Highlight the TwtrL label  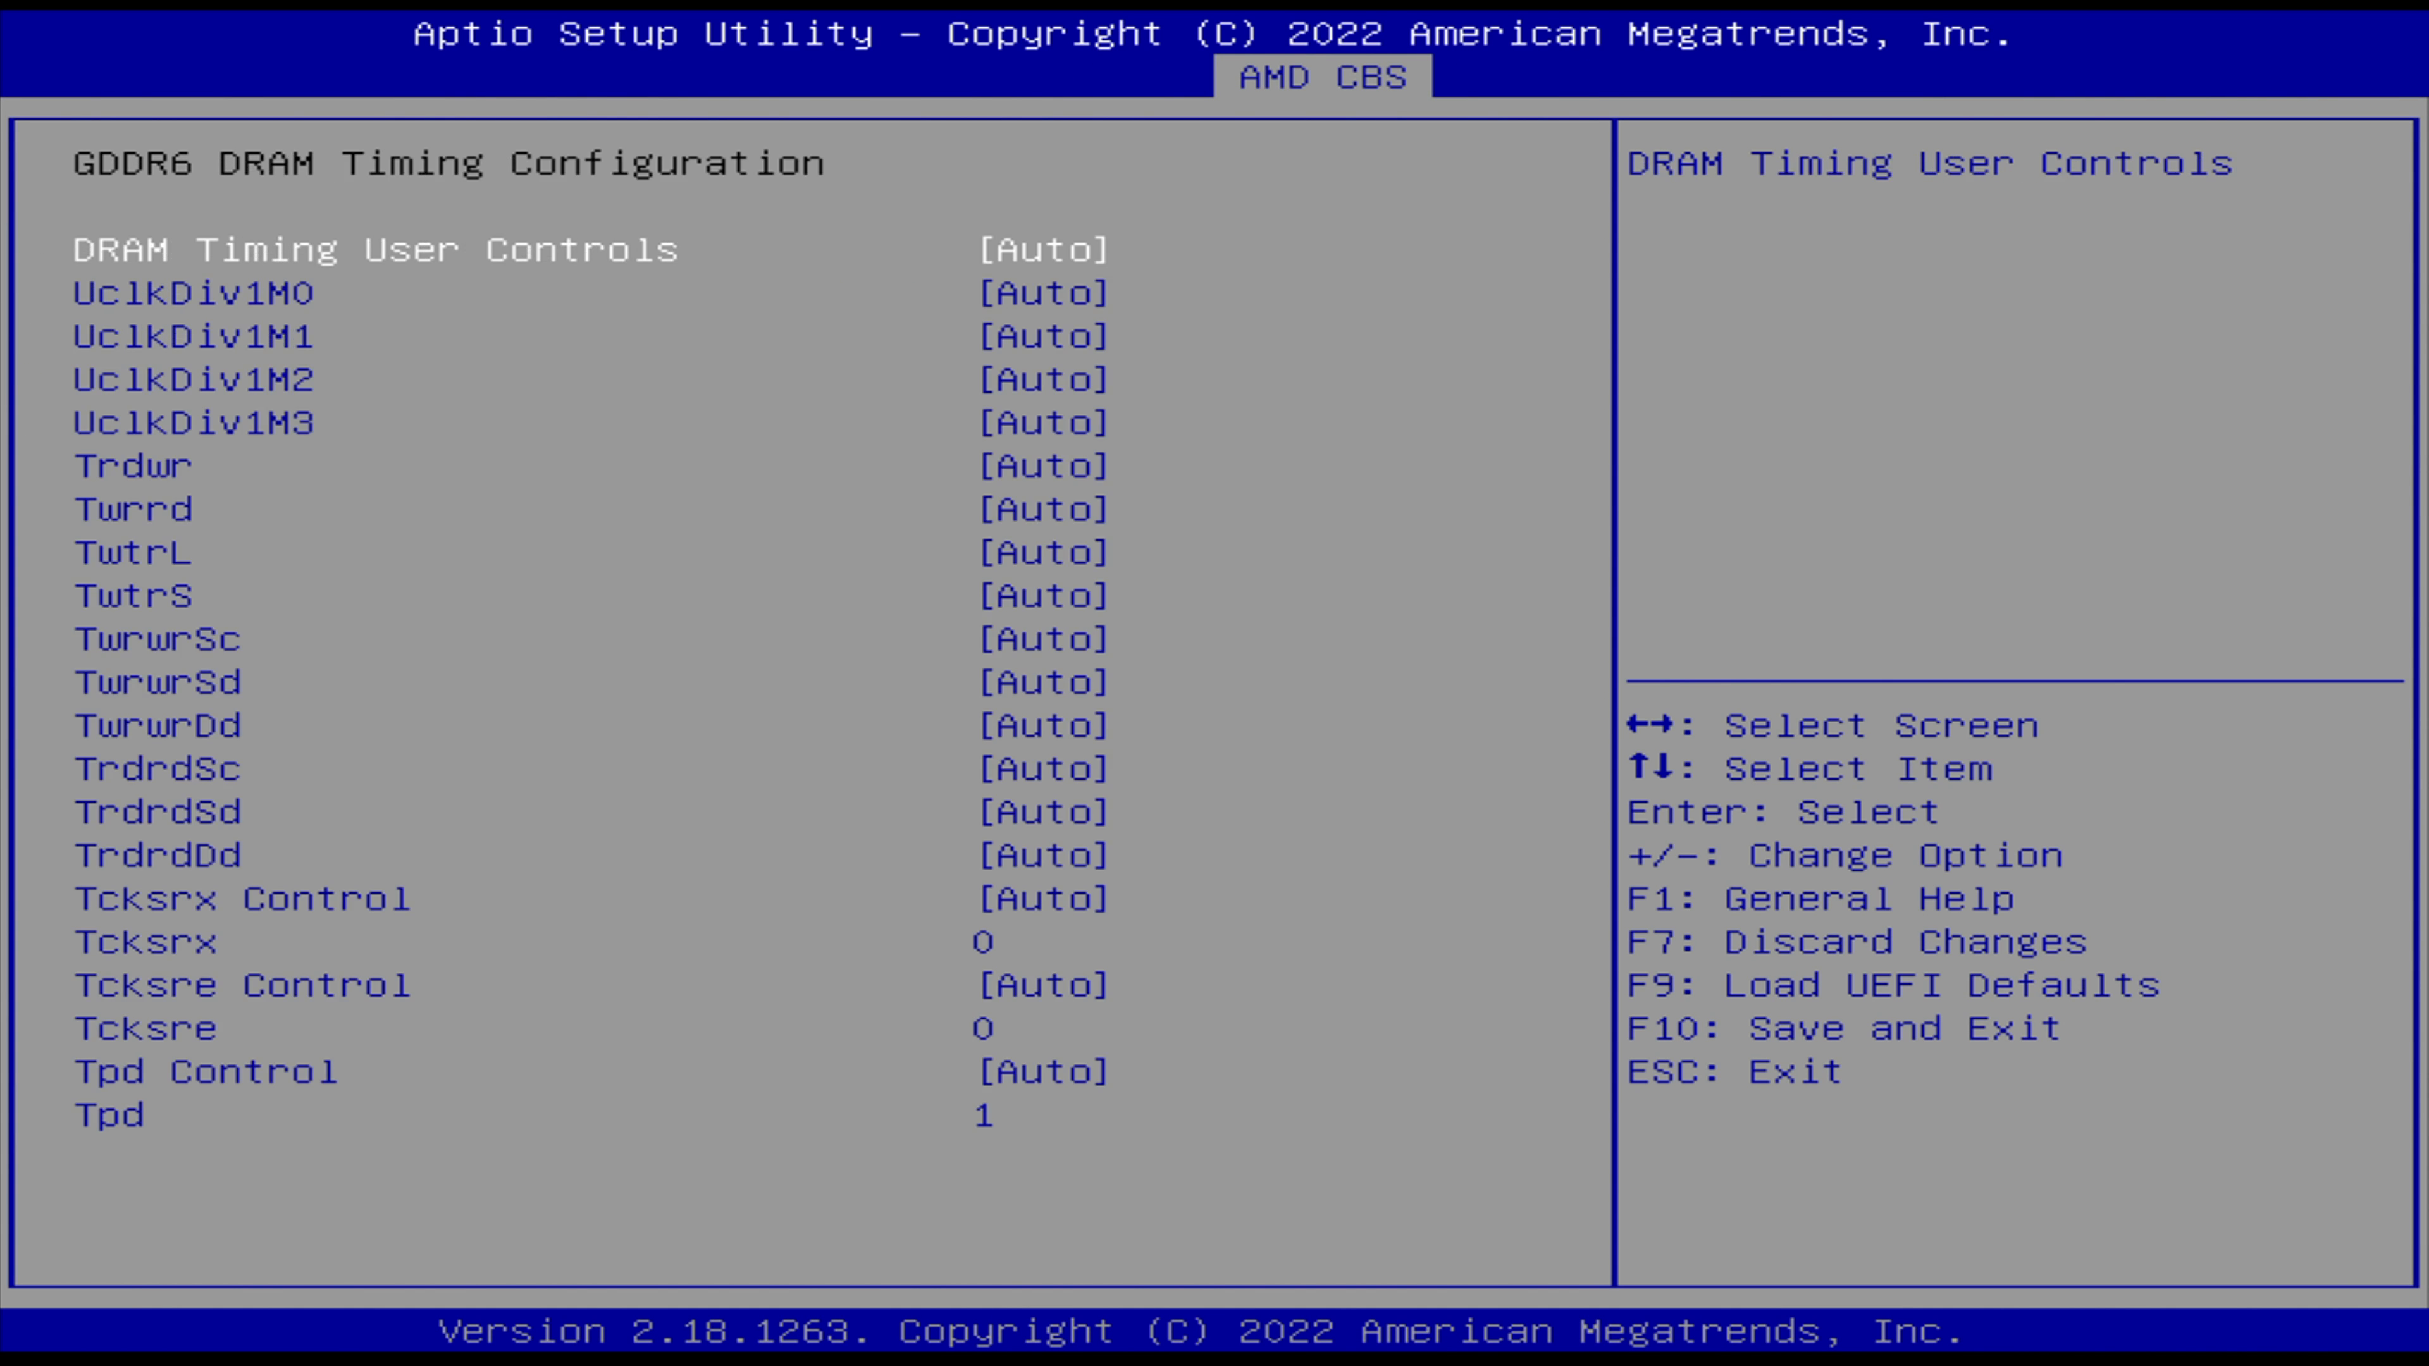133,553
